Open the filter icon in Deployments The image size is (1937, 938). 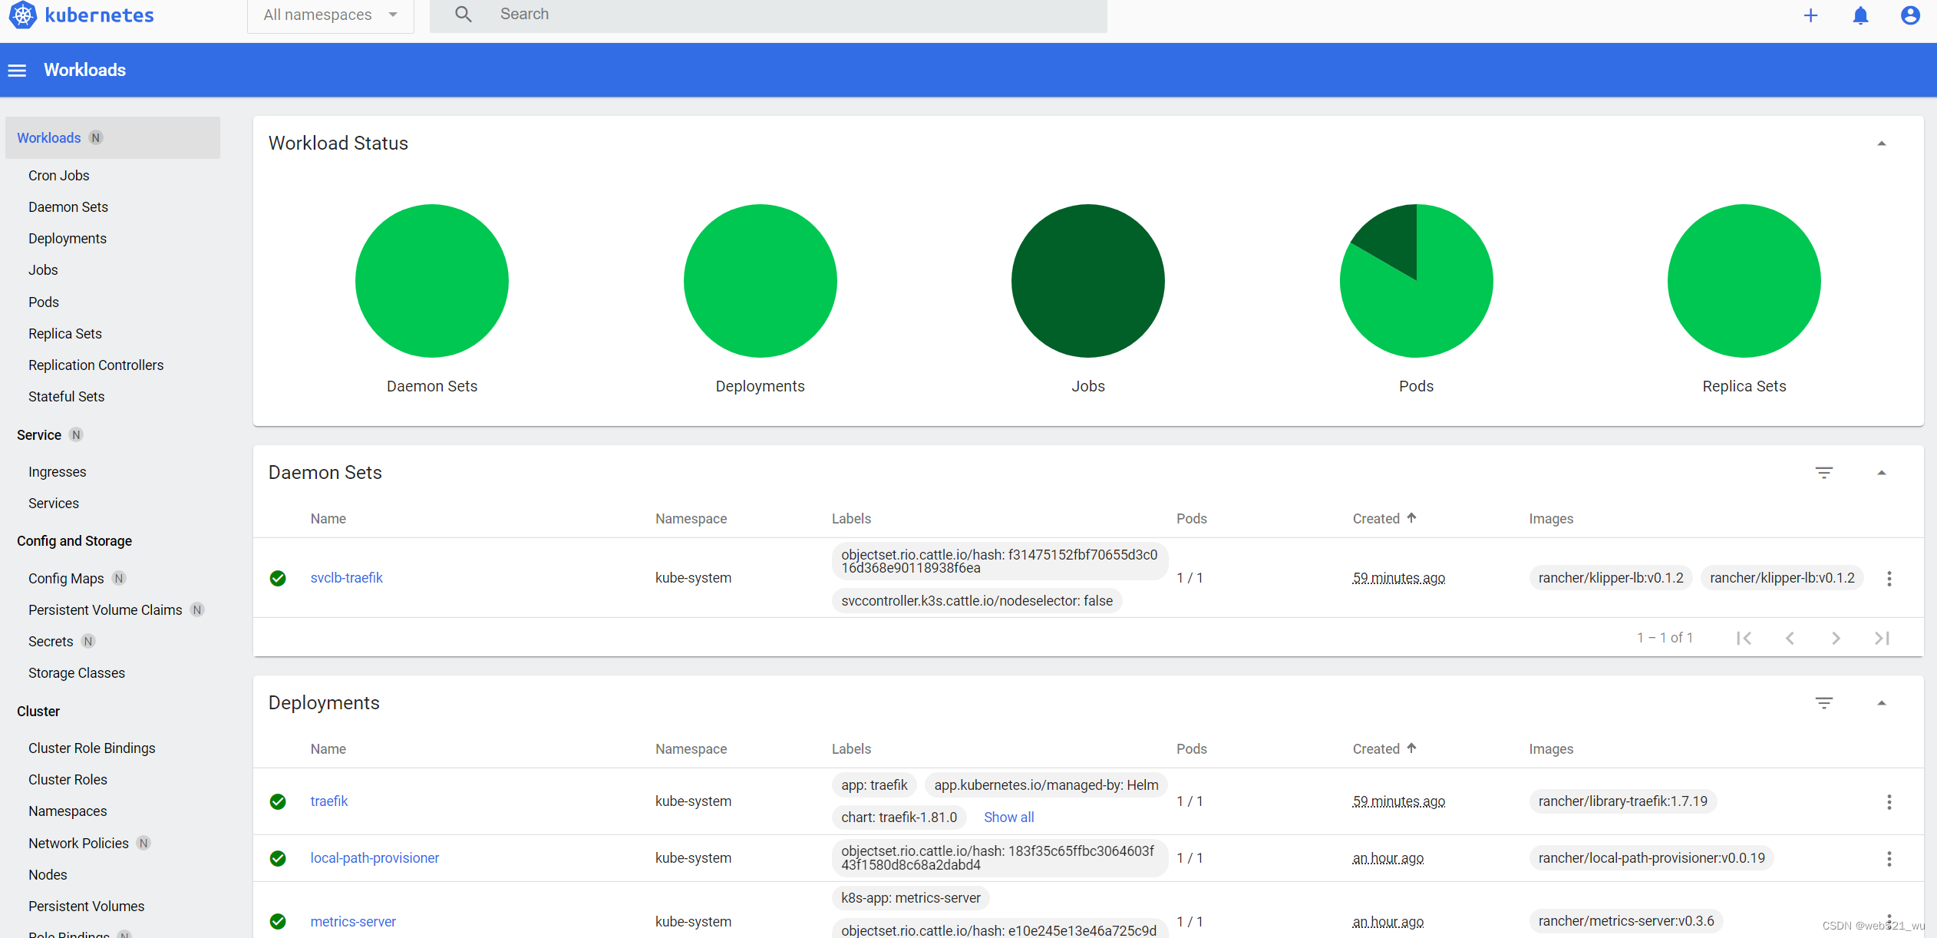[1824, 703]
